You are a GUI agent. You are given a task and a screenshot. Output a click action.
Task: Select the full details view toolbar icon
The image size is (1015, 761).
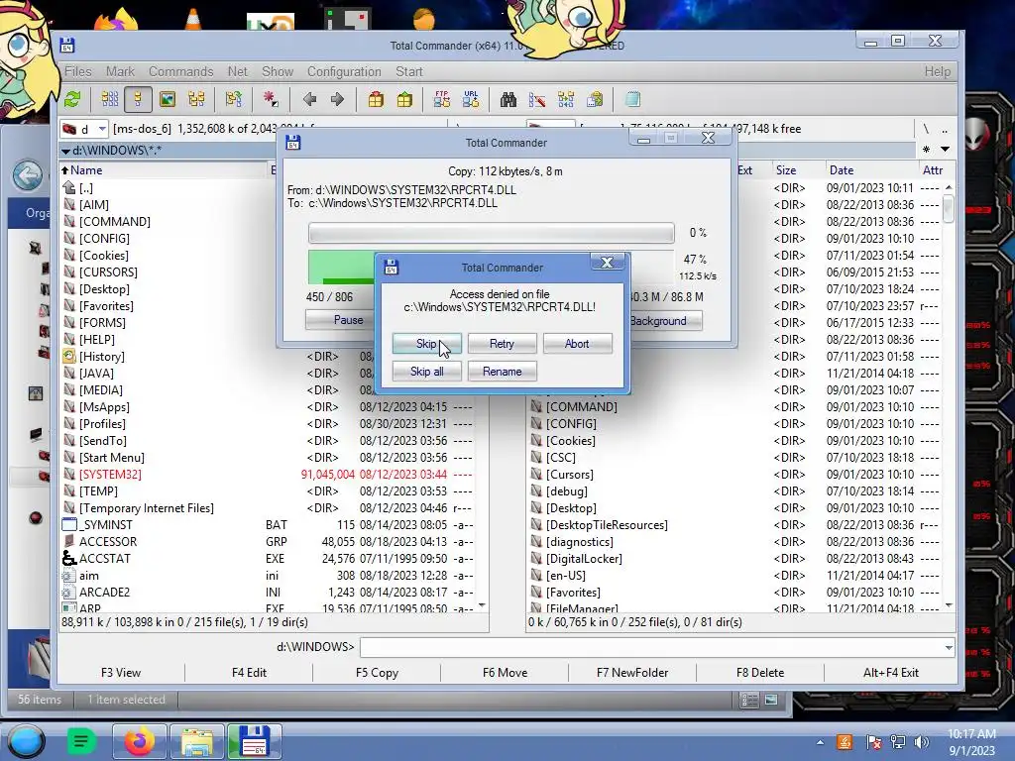138,99
